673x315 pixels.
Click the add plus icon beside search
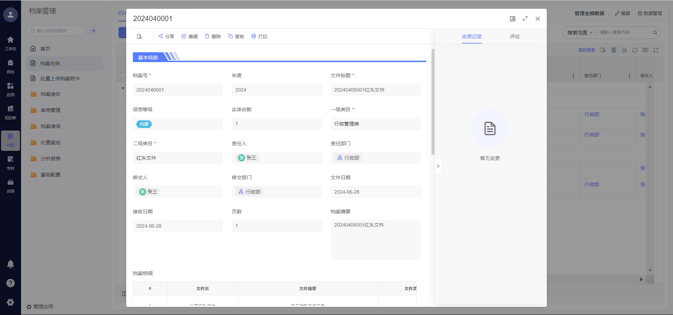(x=94, y=31)
